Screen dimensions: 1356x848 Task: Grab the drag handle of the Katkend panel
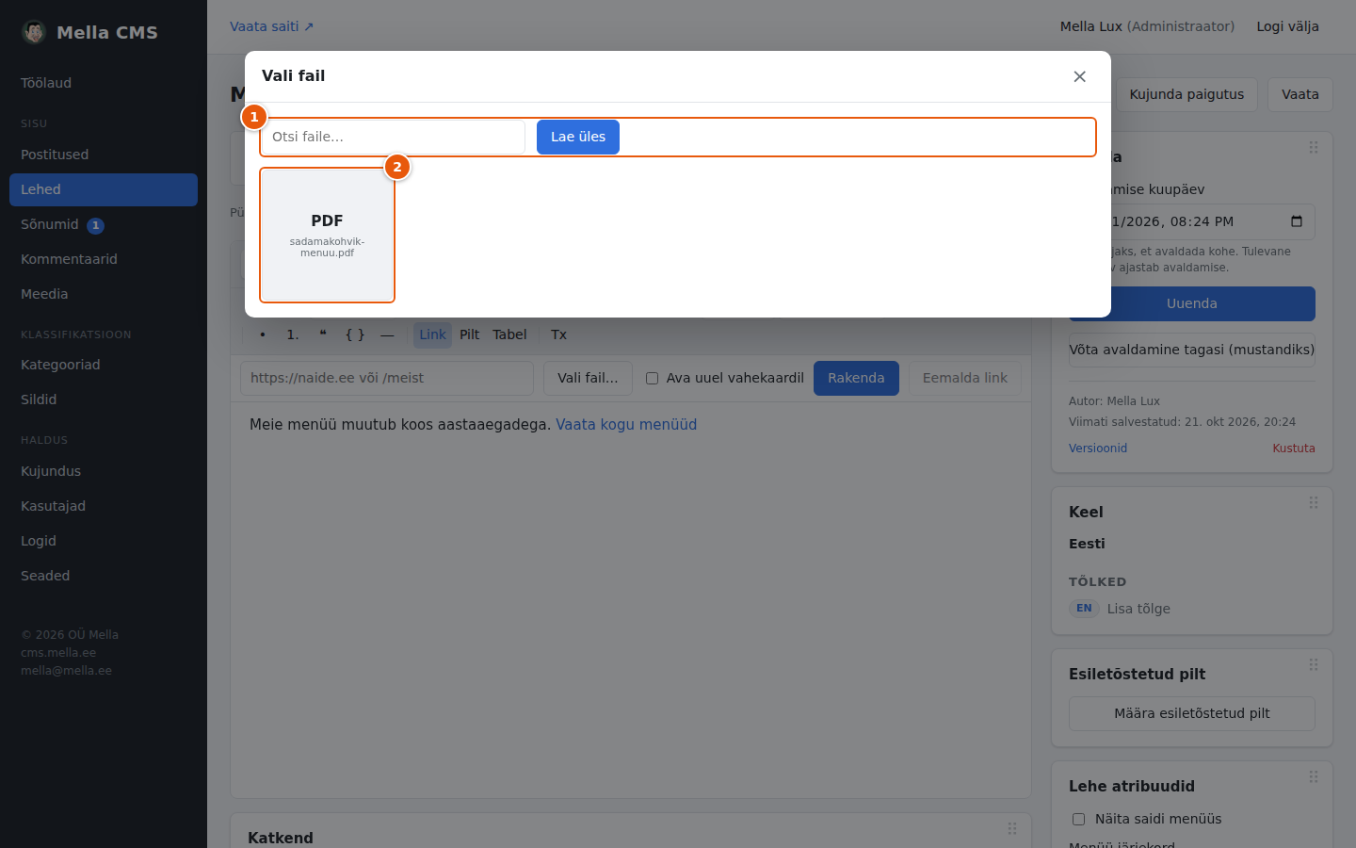[x=1012, y=829]
